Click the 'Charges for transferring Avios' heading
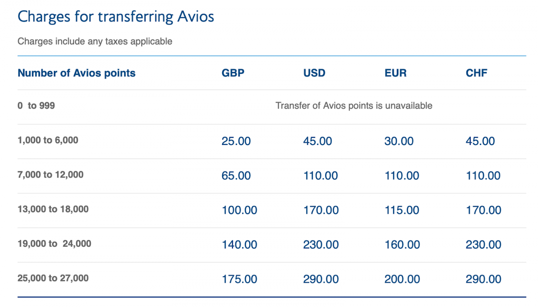The width and height of the screenshot is (538, 307). (116, 17)
